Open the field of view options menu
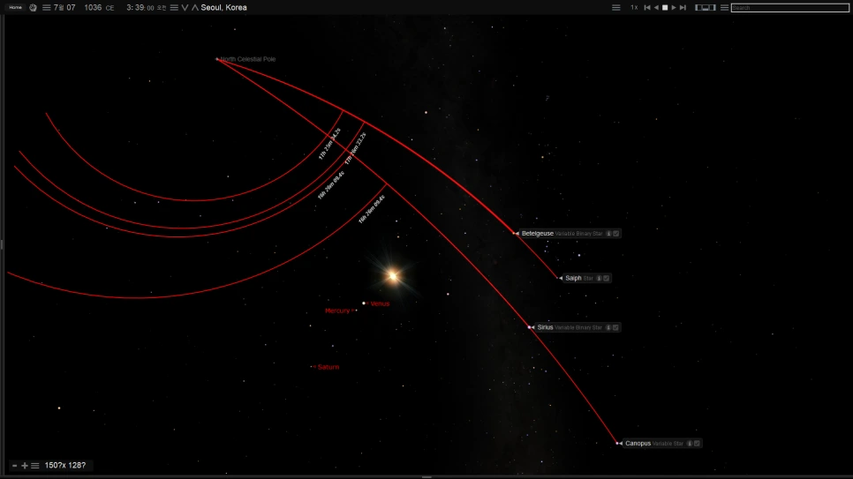This screenshot has height=479, width=853. 34,466
